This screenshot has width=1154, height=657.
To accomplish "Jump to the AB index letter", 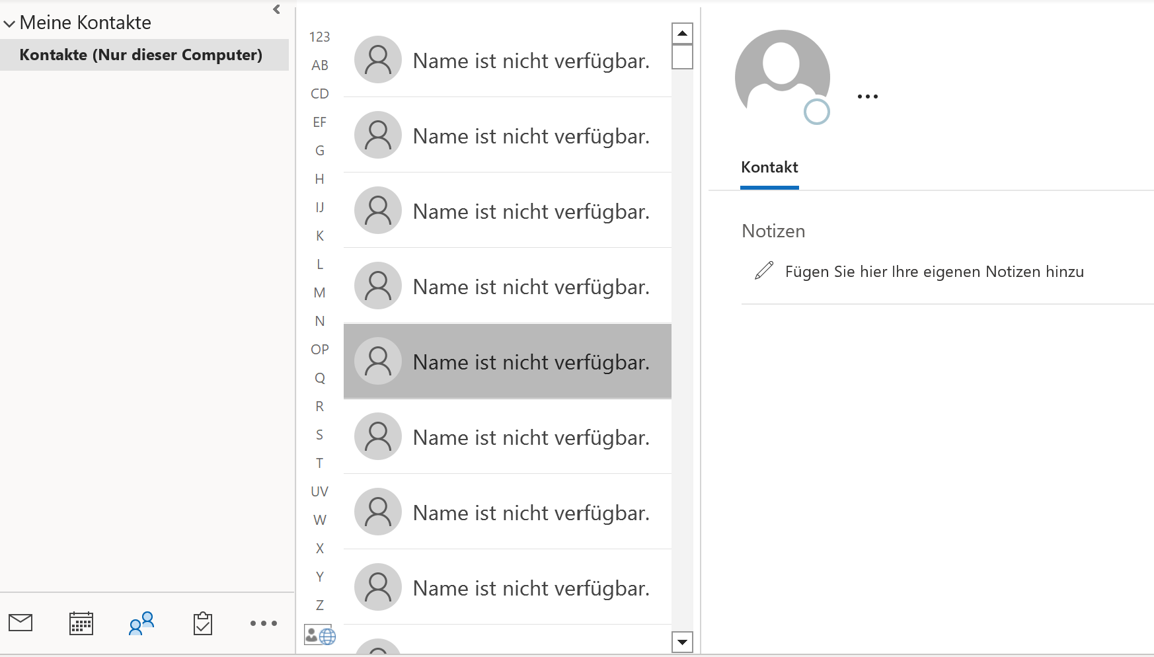I will (320, 65).
